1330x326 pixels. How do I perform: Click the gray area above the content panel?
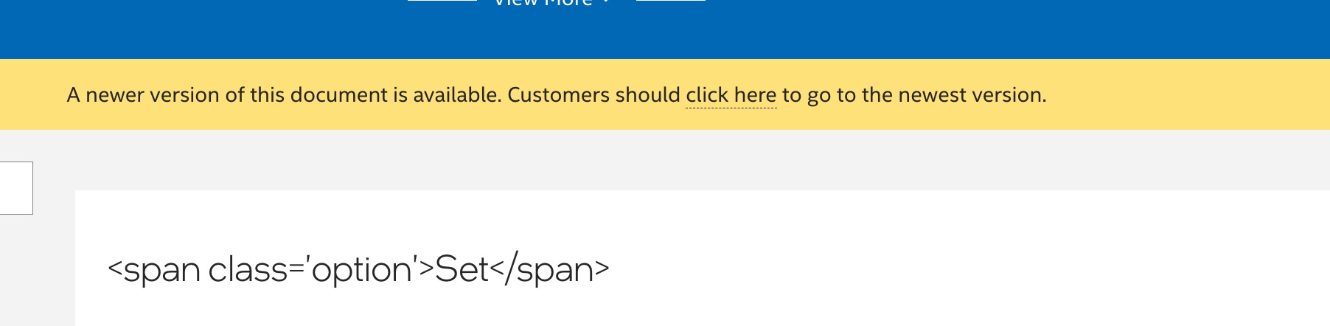664,159
